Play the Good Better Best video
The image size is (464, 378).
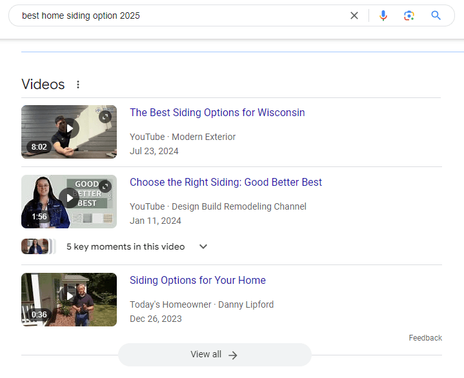(69, 198)
